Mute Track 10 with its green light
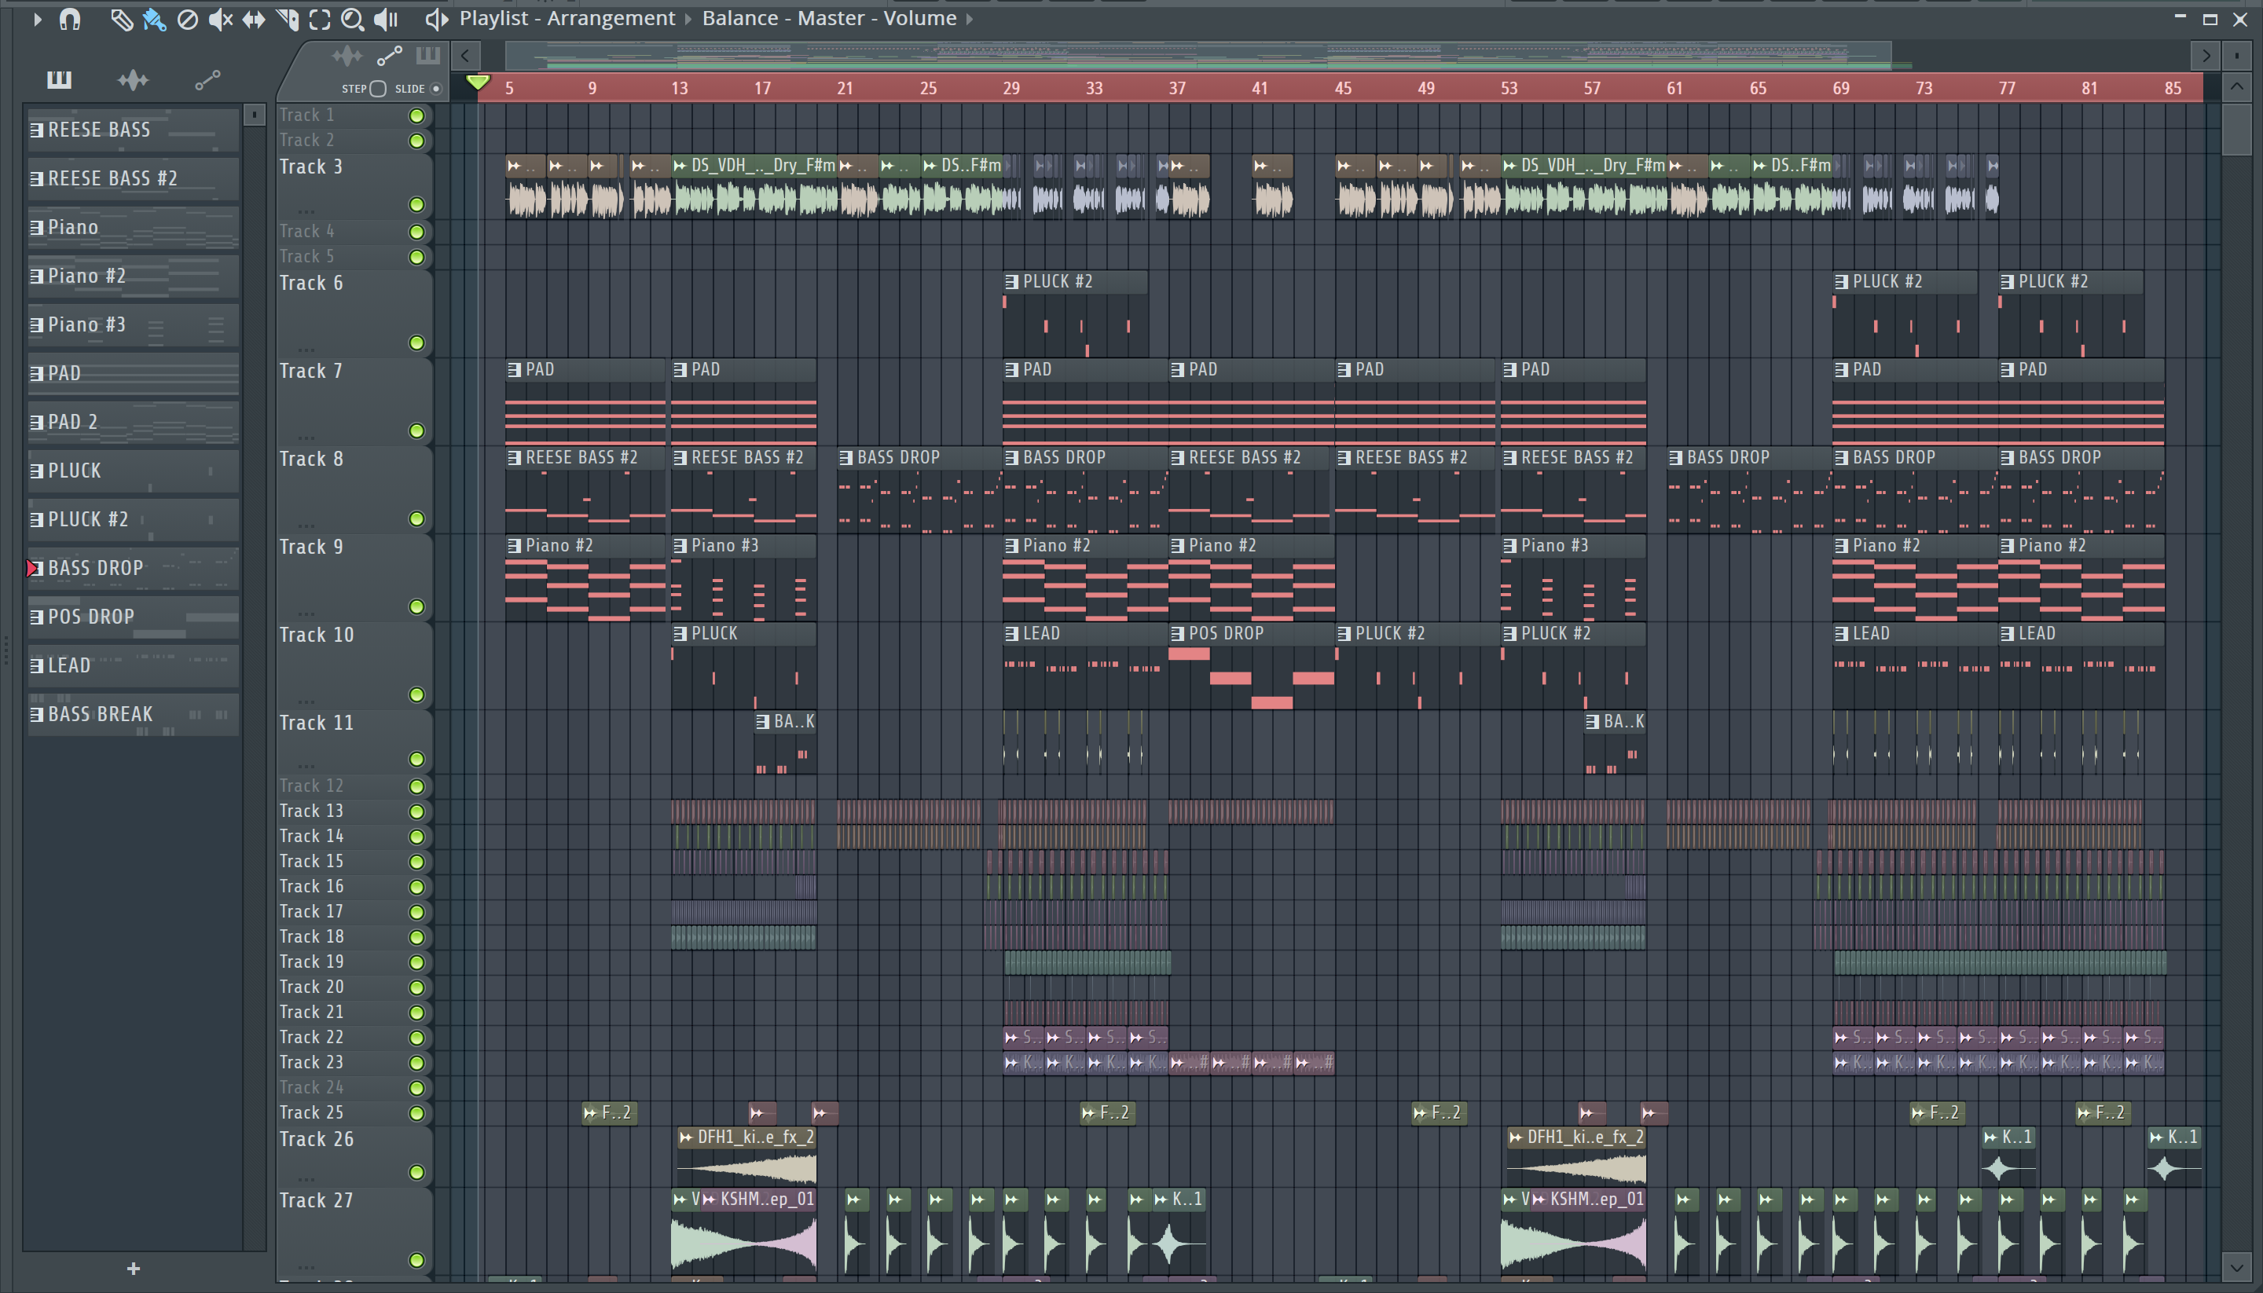This screenshot has height=1293, width=2263. (416, 694)
